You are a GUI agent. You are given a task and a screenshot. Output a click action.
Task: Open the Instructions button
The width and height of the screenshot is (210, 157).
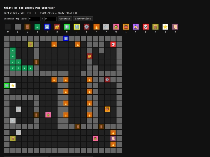click(x=83, y=19)
